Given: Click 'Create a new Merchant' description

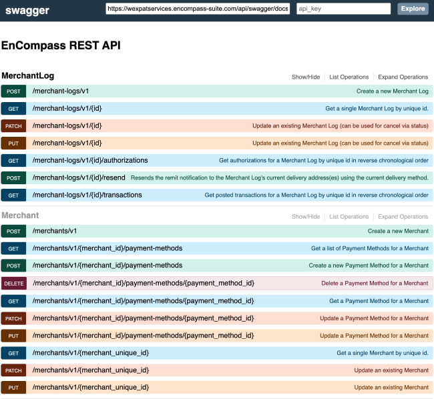Looking at the screenshot, I should point(398,231).
